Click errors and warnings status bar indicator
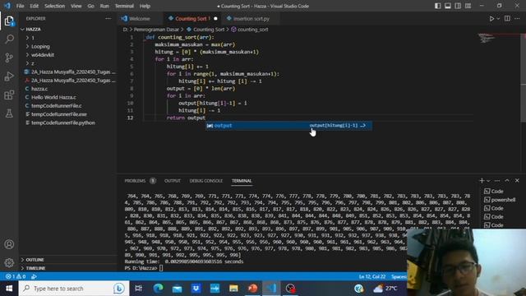 [x=16, y=276]
